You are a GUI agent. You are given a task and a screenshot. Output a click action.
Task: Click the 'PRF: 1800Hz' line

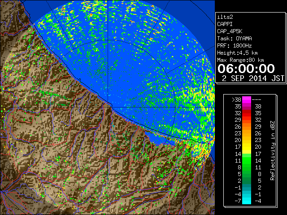coord(234,46)
